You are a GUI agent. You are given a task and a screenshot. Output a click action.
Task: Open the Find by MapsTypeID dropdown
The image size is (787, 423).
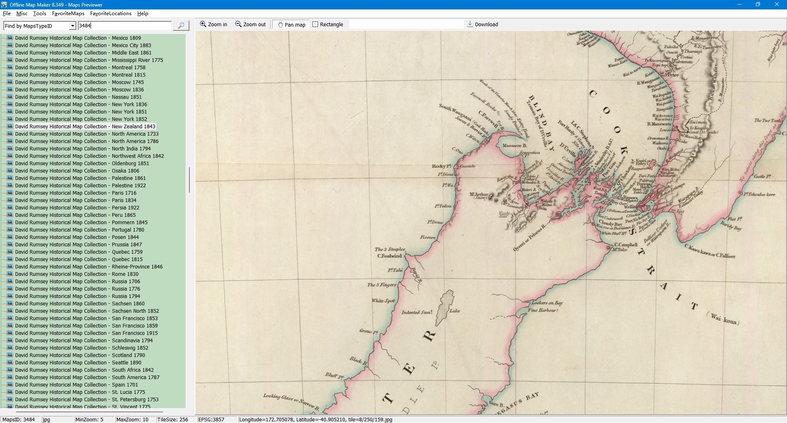(x=73, y=26)
